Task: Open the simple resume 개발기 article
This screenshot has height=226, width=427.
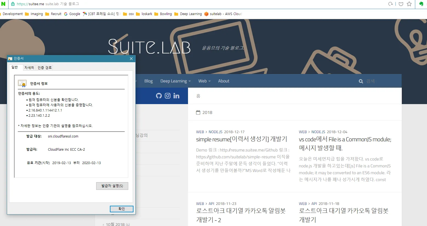Action: tap(241, 139)
